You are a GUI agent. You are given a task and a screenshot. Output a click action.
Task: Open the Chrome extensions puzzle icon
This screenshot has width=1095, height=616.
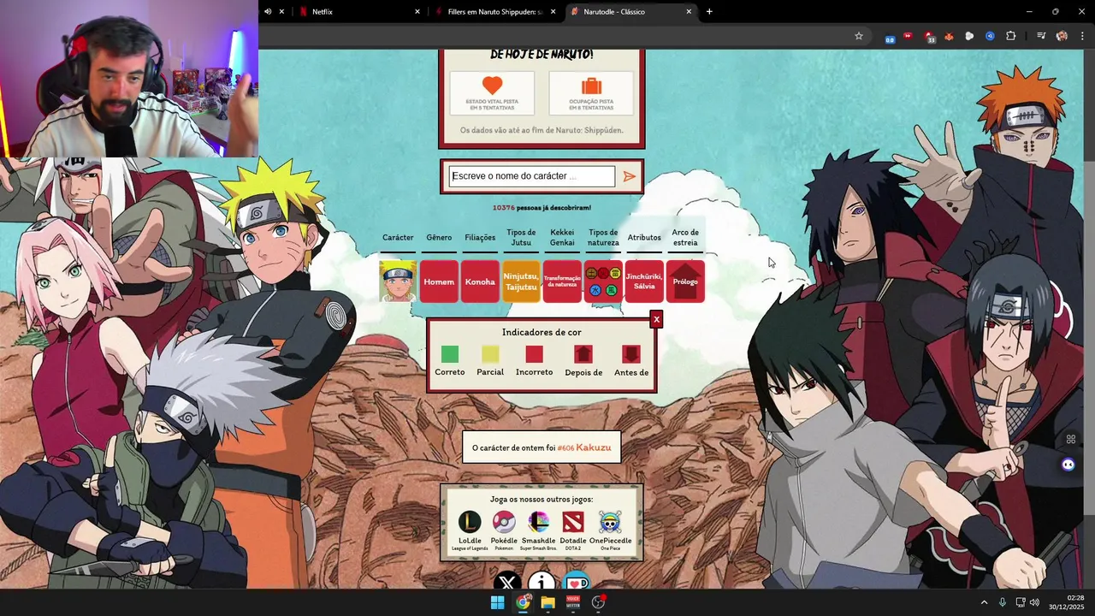pos(1011,36)
